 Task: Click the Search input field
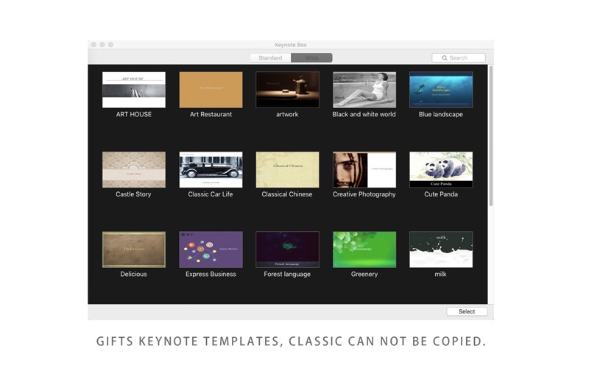[x=458, y=58]
